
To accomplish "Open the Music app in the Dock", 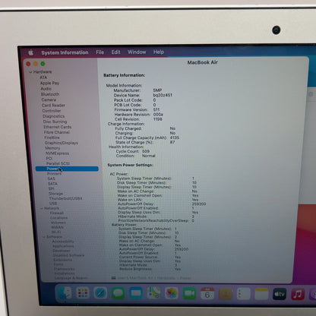I will click(x=298, y=294).
